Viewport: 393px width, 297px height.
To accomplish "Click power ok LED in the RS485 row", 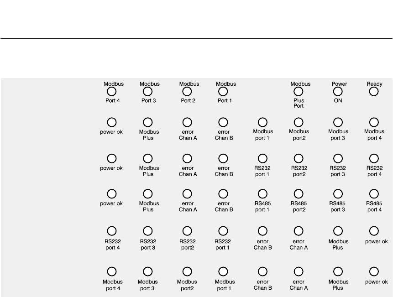I will click(x=111, y=194).
